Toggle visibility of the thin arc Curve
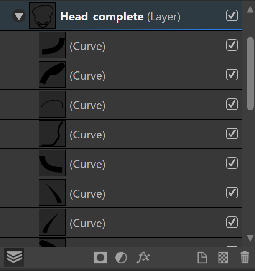Viewport: 255px width, 271px height. coord(232,104)
